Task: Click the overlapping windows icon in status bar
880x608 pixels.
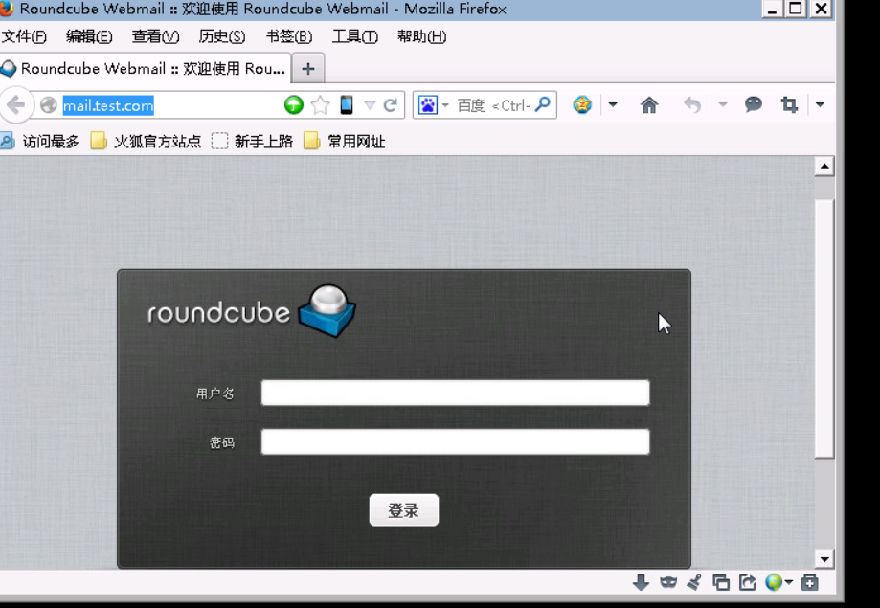Action: (x=721, y=582)
